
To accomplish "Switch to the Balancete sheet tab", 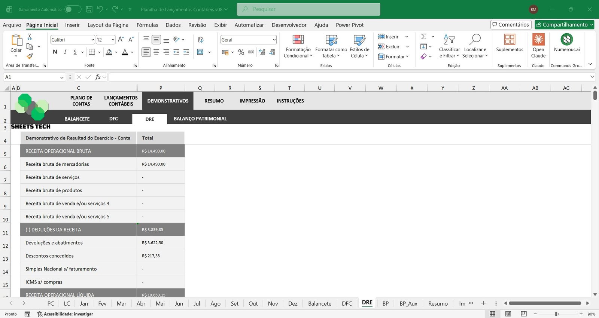I will pos(319,303).
